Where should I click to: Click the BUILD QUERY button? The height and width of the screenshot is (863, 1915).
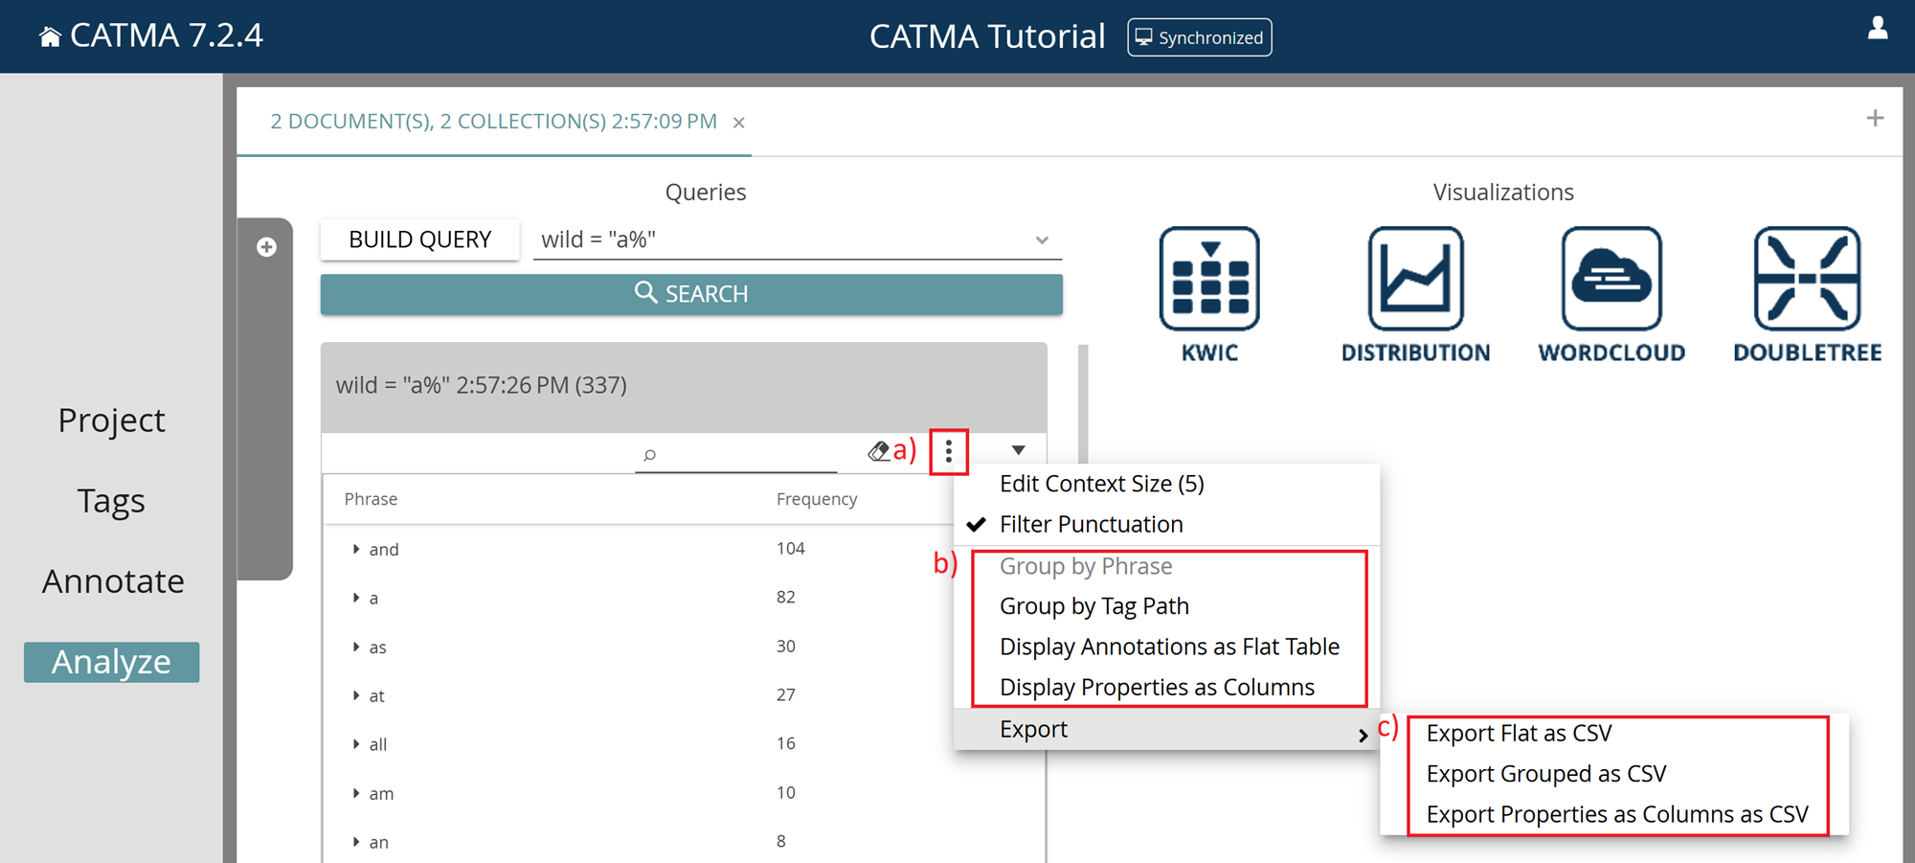point(419,239)
